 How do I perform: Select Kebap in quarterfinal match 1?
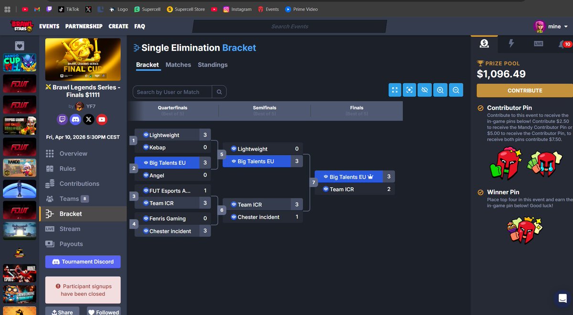pos(172,147)
